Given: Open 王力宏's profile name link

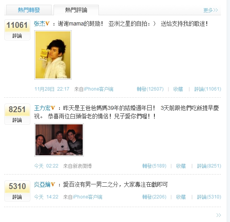Looking at the screenshot, I should [x=42, y=108].
